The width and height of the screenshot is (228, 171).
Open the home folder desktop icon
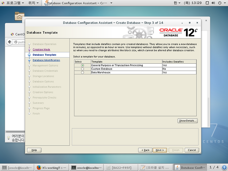coord(20,16)
